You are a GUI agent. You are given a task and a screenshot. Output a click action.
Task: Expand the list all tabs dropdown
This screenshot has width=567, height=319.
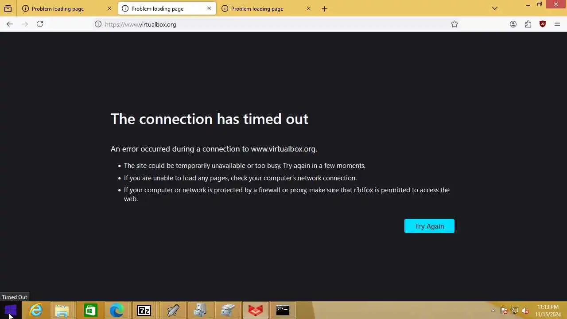pyautogui.click(x=495, y=8)
